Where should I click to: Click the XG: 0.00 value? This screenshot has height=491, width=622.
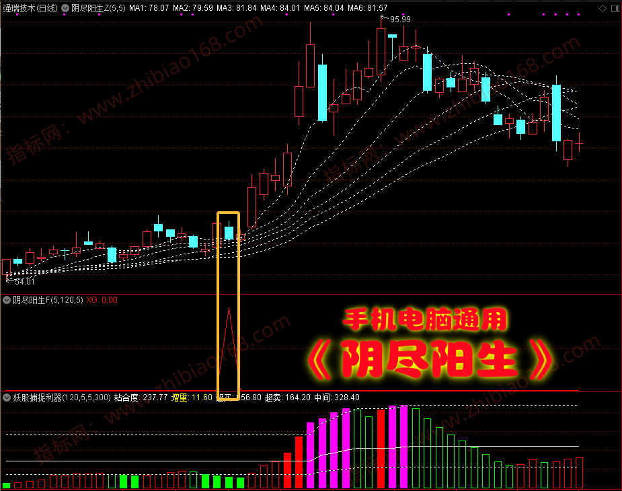click(102, 300)
